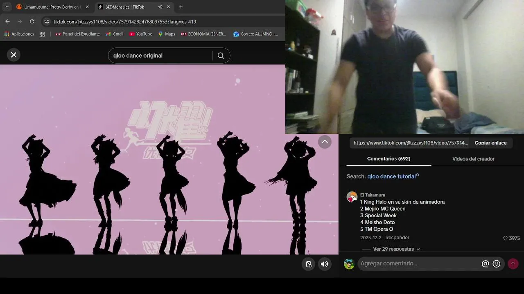Open the tab groups grid icon
The image size is (524, 294).
click(x=42, y=34)
